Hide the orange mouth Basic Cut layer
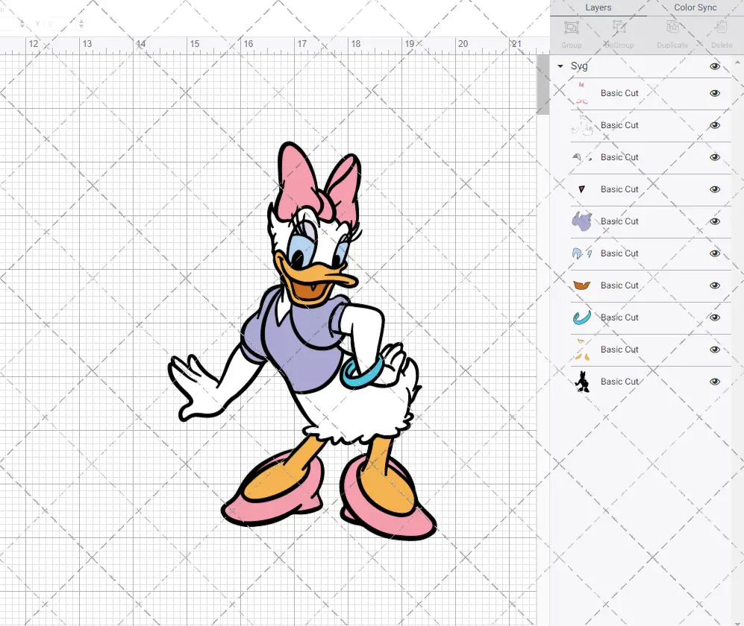 click(715, 285)
